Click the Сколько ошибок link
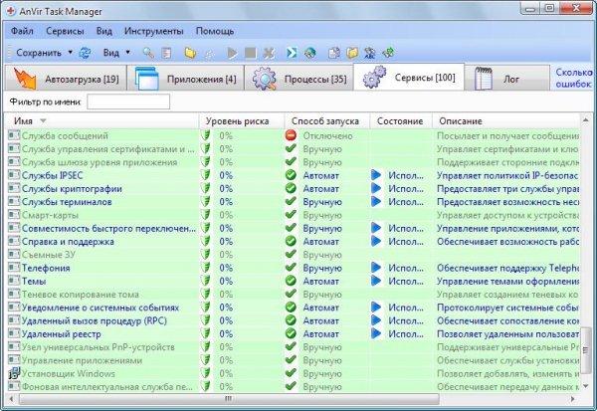This screenshot has height=411, width=597. 573,78
